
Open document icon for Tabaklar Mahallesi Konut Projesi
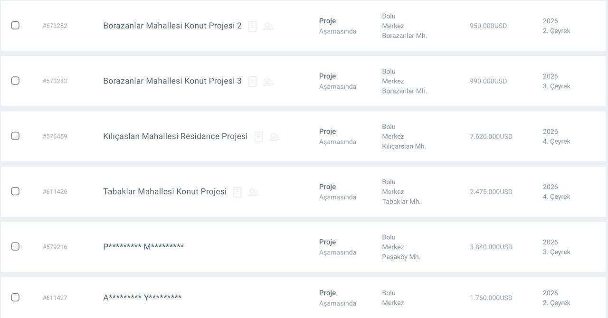237,192
